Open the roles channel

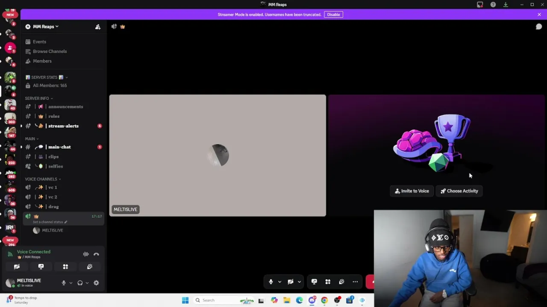click(63, 116)
